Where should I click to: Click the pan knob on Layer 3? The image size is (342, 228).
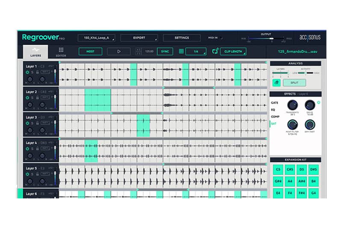42,130
